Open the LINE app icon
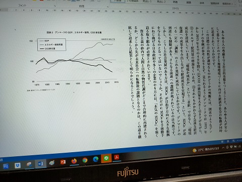Image resolution: width=242 pixels, height=182 pixels. [106, 158]
